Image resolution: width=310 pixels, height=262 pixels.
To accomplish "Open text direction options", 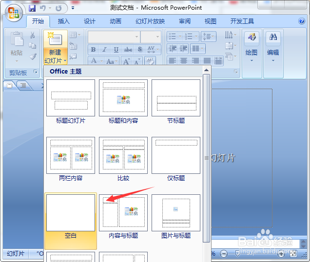I will 231,35.
